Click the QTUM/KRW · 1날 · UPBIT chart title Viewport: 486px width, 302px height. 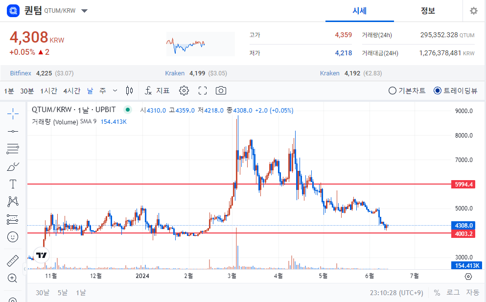point(74,110)
